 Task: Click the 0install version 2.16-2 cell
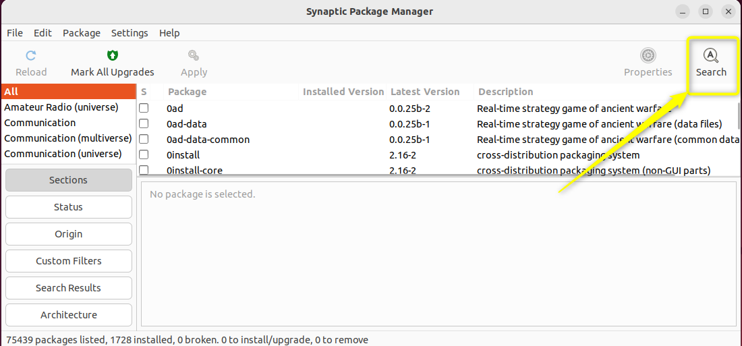click(402, 154)
